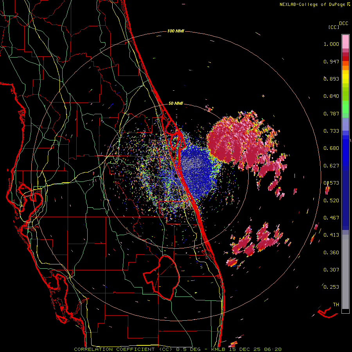The width and height of the screenshot is (352, 352).
Task: Click the 0.360 value on the color scale
Action: pyautogui.click(x=331, y=253)
